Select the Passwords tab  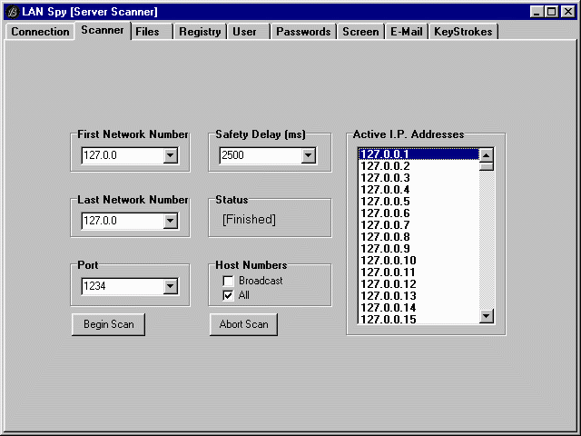point(303,32)
